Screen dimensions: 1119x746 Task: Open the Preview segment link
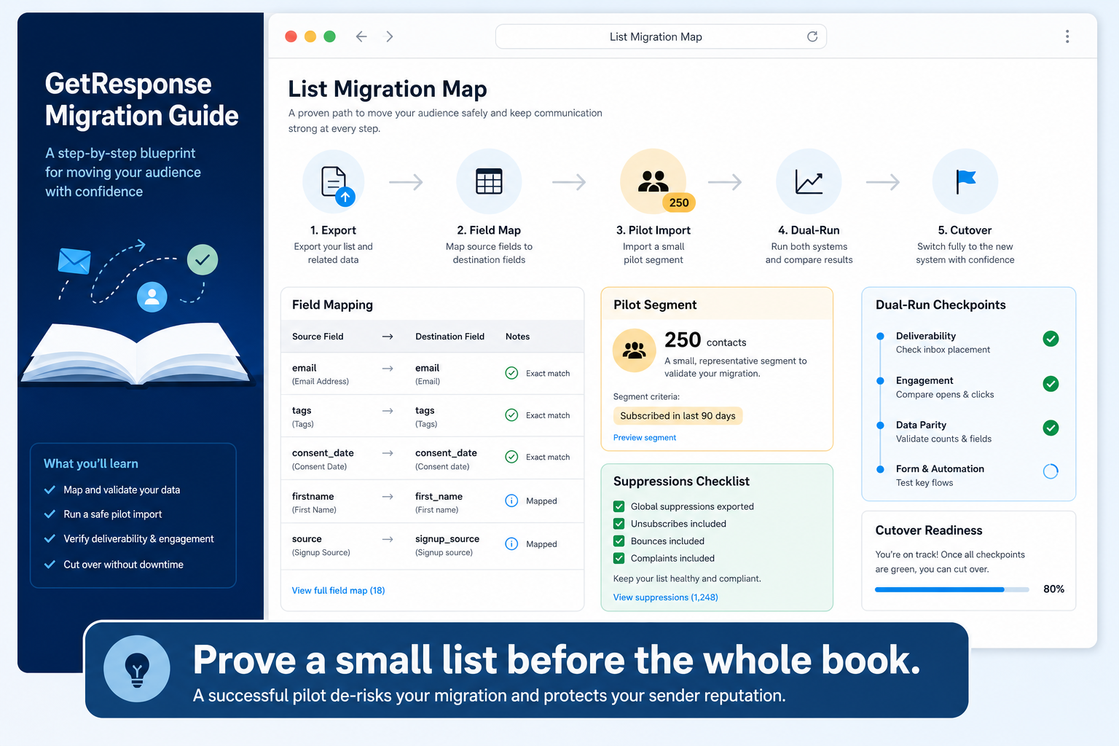[645, 438]
